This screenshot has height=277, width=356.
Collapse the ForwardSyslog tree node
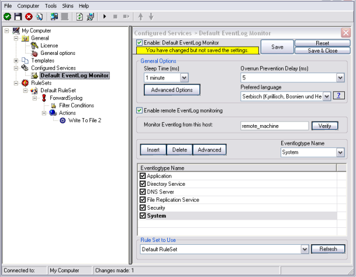[x=34, y=98]
